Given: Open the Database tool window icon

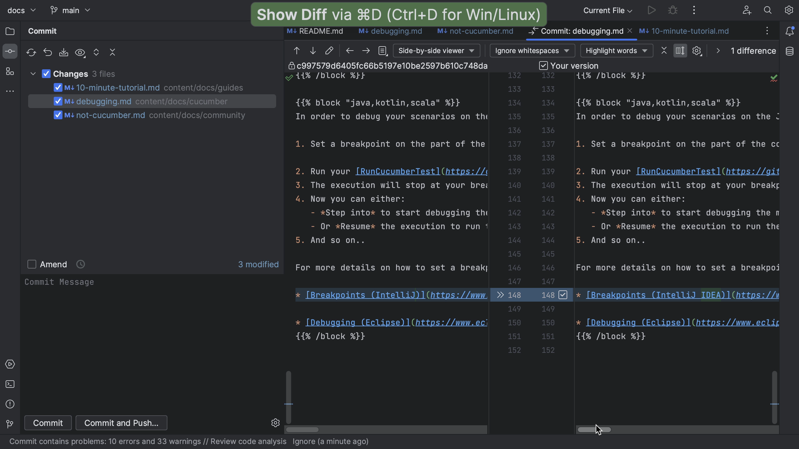Looking at the screenshot, I should pos(789,51).
